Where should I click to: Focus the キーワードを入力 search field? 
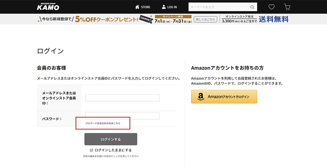(219, 7)
